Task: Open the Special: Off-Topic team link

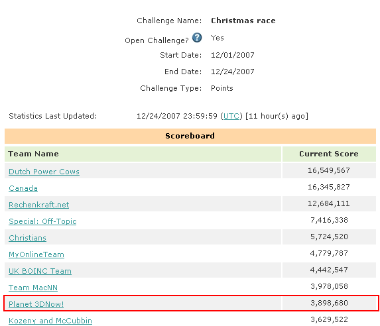Action: tap(42, 221)
